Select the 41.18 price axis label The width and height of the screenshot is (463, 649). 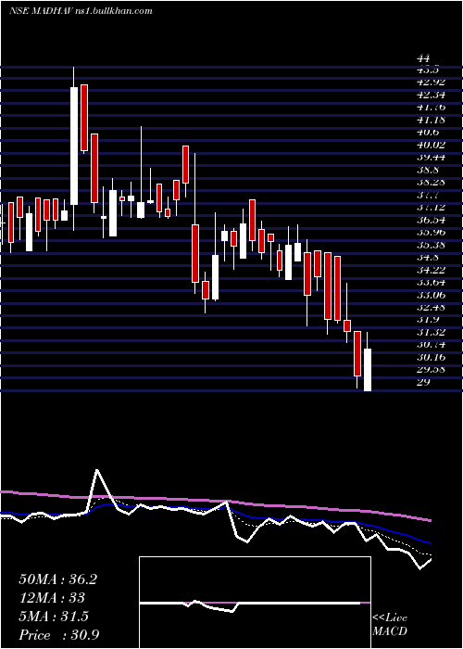(x=431, y=120)
